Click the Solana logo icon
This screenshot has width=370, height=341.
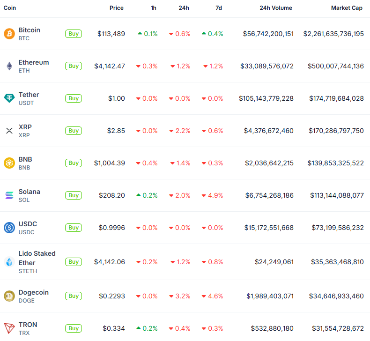click(9, 195)
